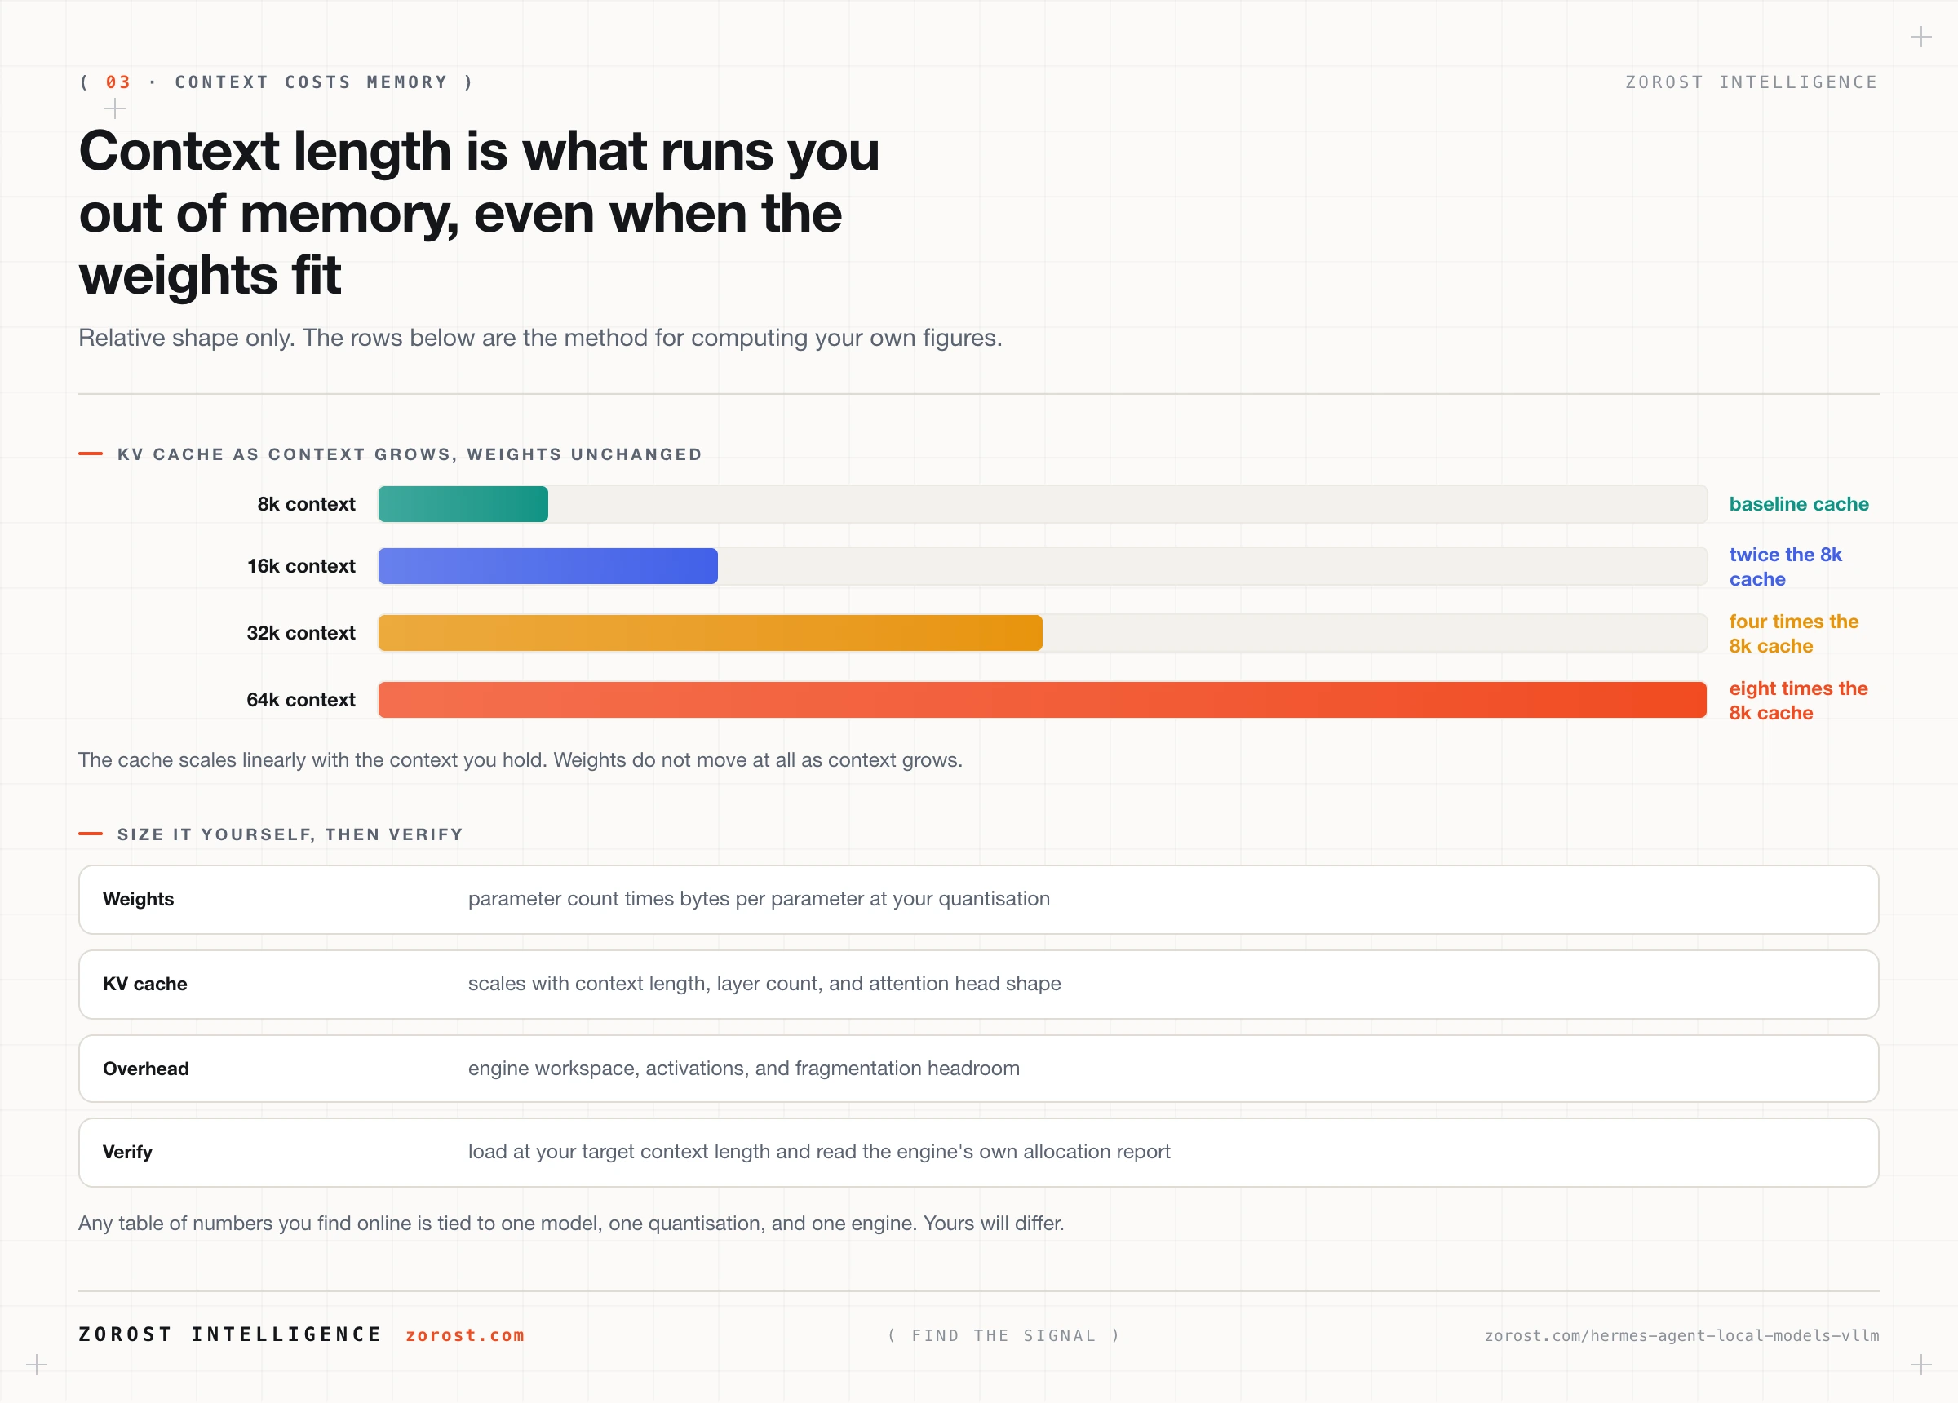The height and width of the screenshot is (1403, 1958).
Task: Select the Verify row card
Action: click(978, 1153)
